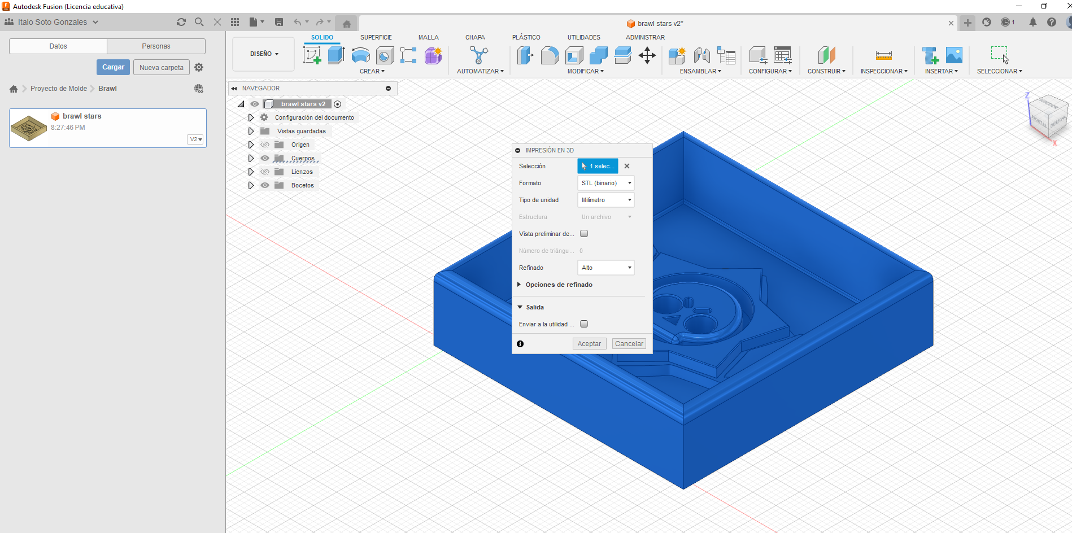Toggle visibility of brawl stars v2 component
The image size is (1072, 533).
[x=255, y=104]
